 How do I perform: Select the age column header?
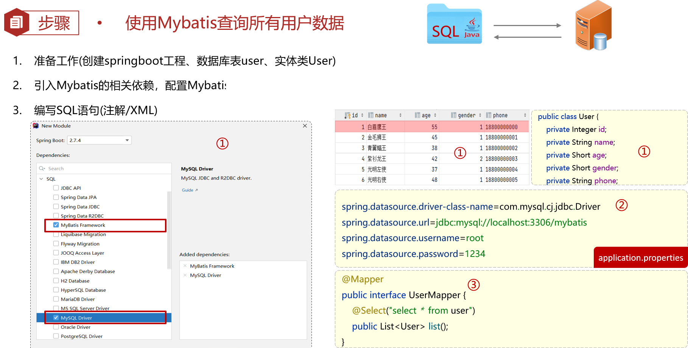click(426, 115)
